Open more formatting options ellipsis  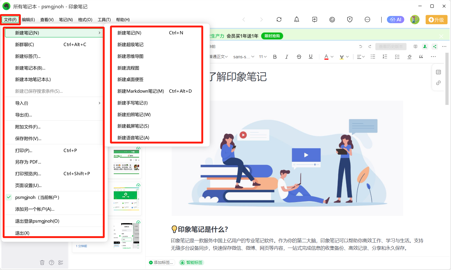[x=433, y=57]
